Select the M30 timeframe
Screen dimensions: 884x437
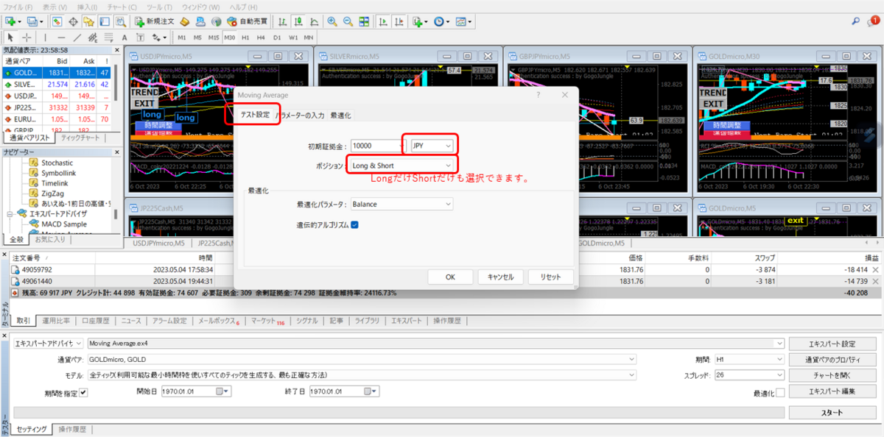(x=229, y=37)
